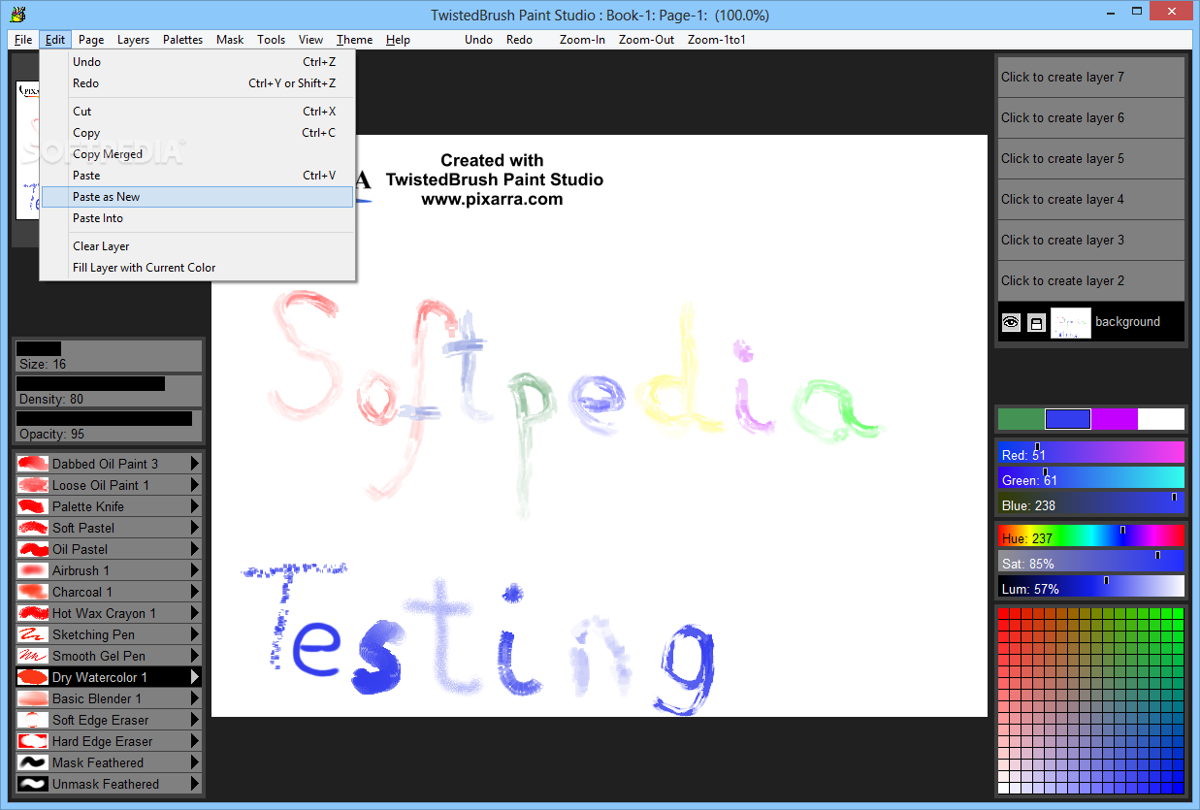This screenshot has height=810, width=1200.
Task: Pick the Soft Pastel brush icon
Action: (x=33, y=528)
